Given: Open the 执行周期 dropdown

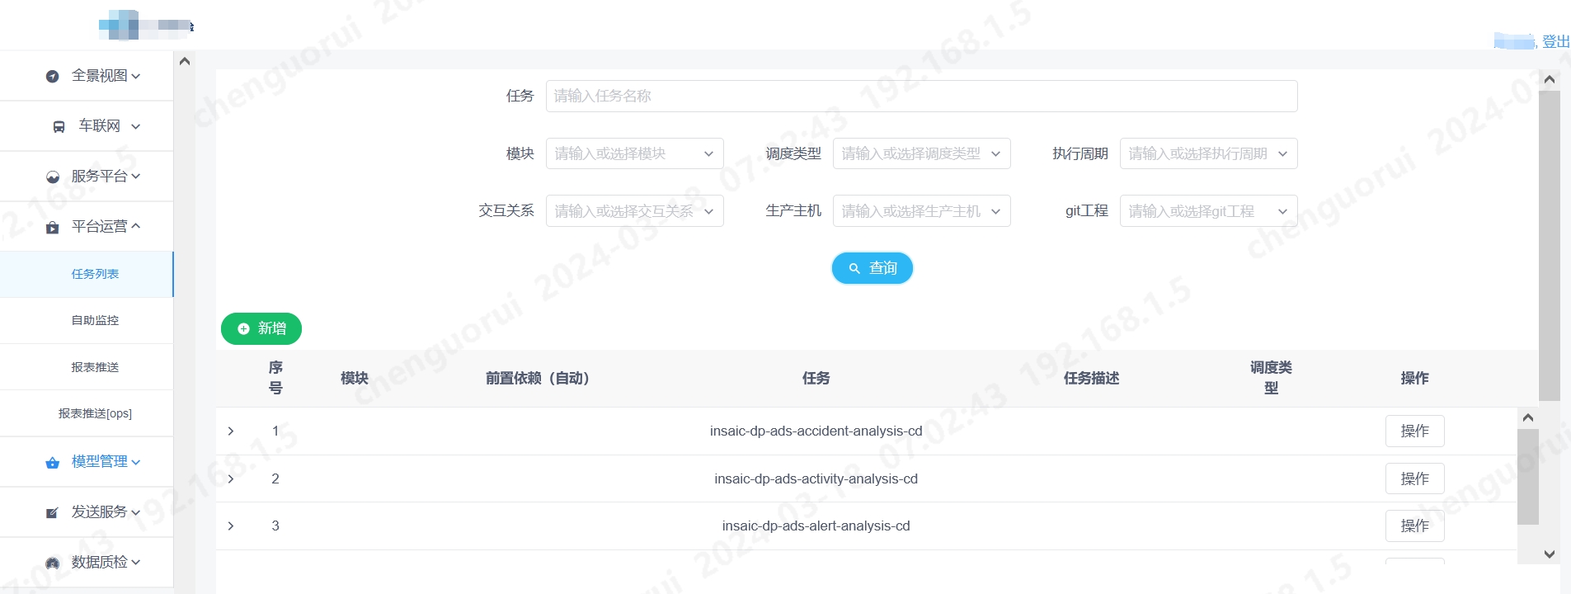Looking at the screenshot, I should 1208,153.
